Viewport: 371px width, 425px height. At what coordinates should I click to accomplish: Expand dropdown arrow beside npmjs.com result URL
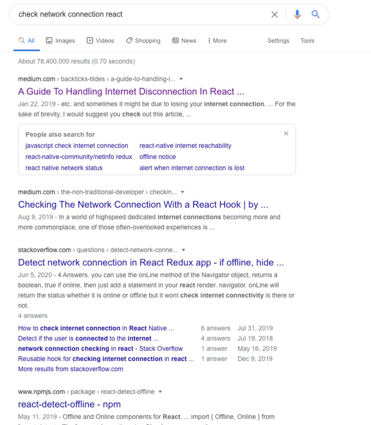click(x=160, y=392)
